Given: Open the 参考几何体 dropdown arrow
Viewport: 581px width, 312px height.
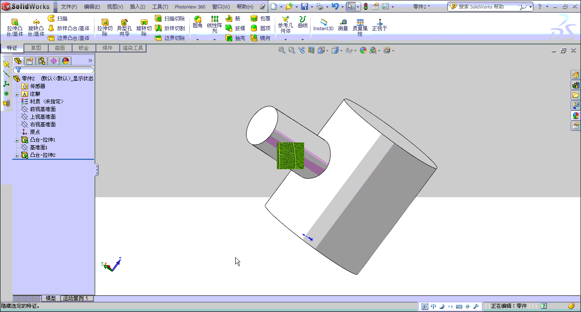Looking at the screenshot, I should 285,39.
